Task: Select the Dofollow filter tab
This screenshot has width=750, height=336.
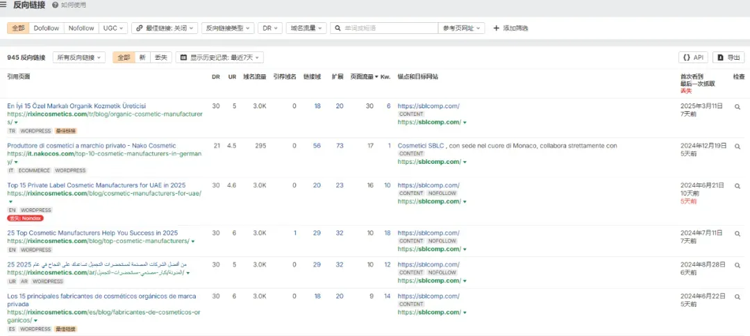Action: click(x=47, y=28)
